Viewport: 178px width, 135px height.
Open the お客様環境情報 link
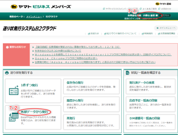168,34
